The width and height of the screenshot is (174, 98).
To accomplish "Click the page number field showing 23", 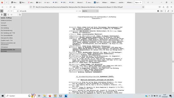I will click(16, 11).
